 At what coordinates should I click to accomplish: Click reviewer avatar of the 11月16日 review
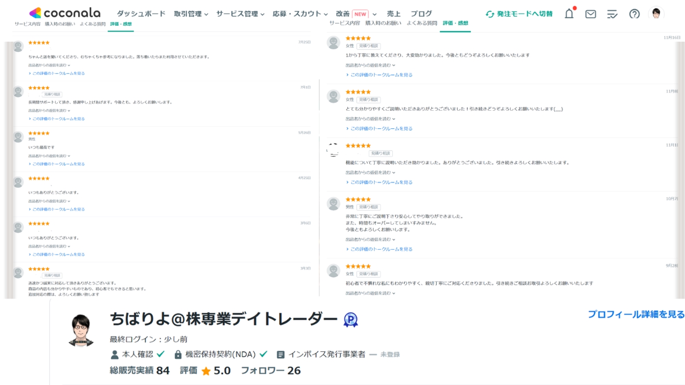coord(334,43)
